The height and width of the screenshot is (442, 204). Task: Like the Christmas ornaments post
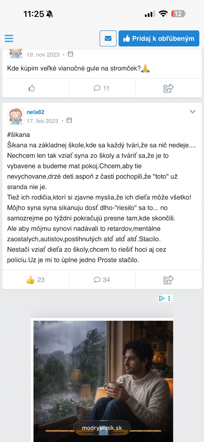click(32, 88)
